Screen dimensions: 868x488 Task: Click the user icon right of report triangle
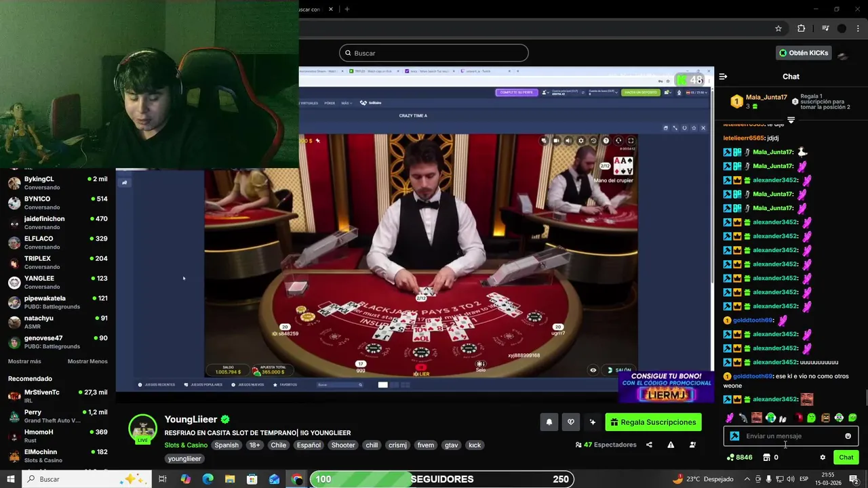point(692,445)
